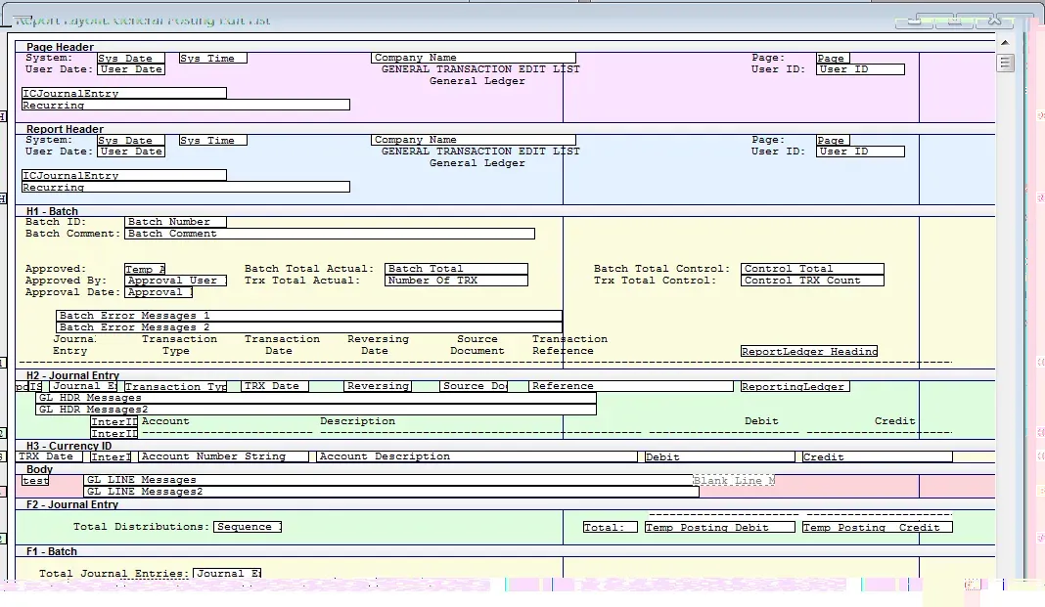Select the Control TRX Count field
This screenshot has height=607, width=1045.
811,281
